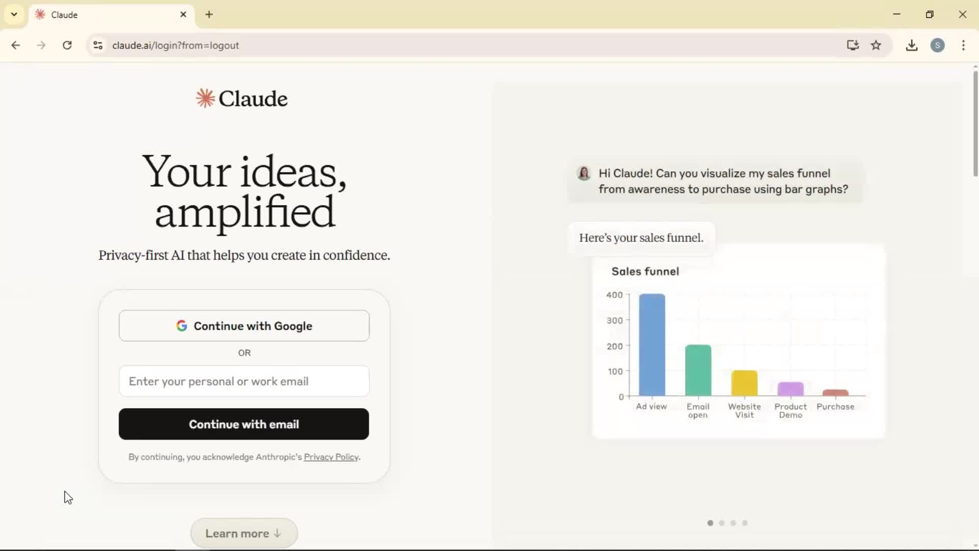979x551 pixels.
Task: Click the 'Hi Claude!' user message bubble
Action: 716,181
